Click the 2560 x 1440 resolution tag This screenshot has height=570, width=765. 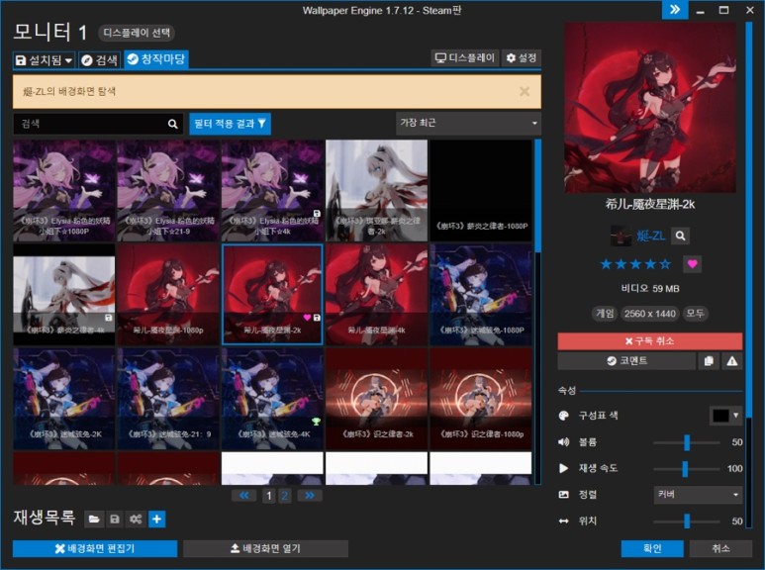(650, 314)
